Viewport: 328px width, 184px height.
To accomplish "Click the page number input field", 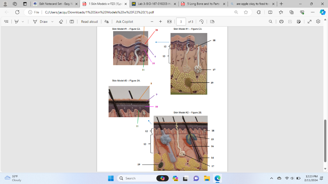I will coord(181,22).
